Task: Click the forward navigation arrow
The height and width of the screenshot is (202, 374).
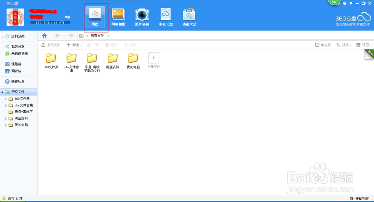Action: click(x=70, y=36)
